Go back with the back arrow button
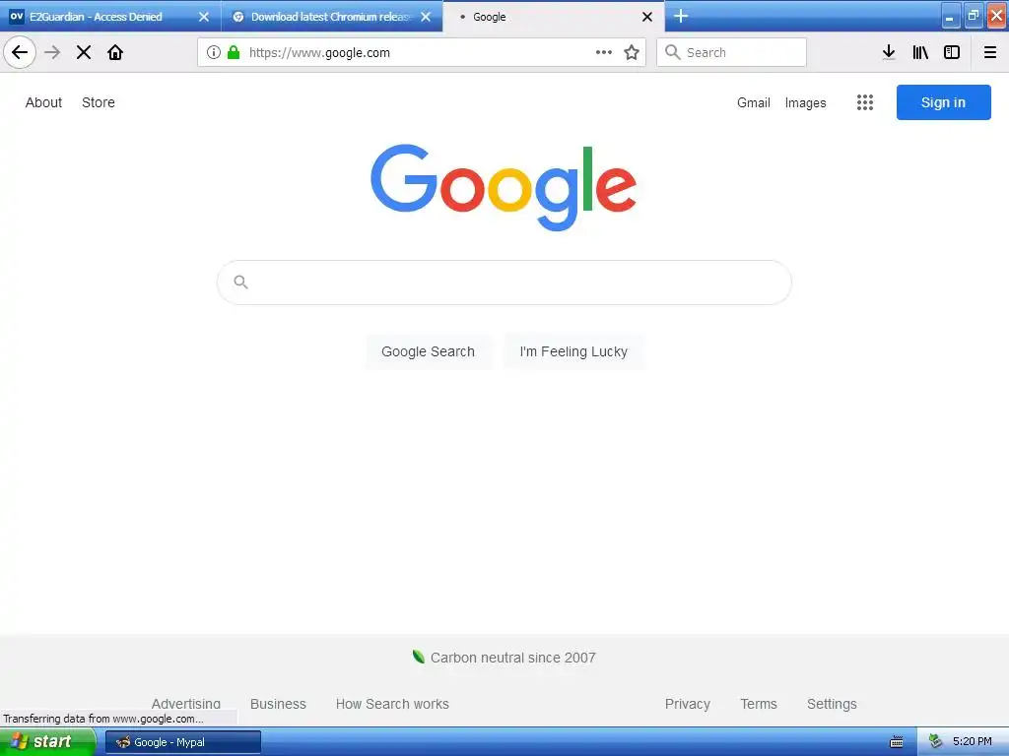This screenshot has height=756, width=1009. (x=20, y=52)
